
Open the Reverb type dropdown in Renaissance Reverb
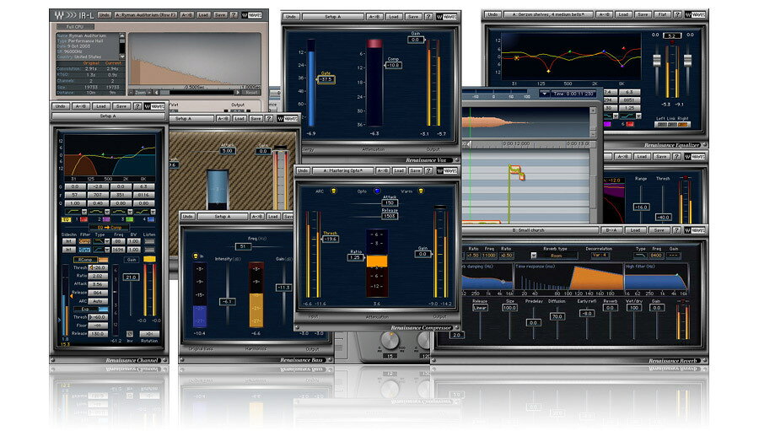tap(534, 256)
